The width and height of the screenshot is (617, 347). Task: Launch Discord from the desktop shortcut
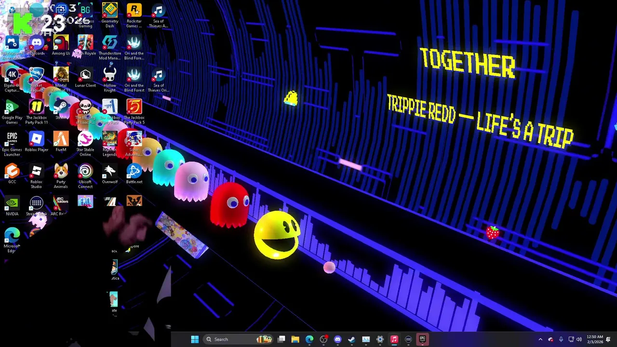click(x=37, y=46)
